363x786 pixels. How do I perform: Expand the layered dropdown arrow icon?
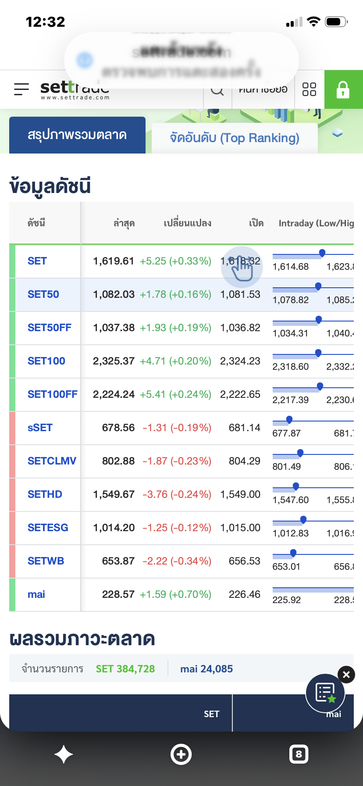(337, 133)
